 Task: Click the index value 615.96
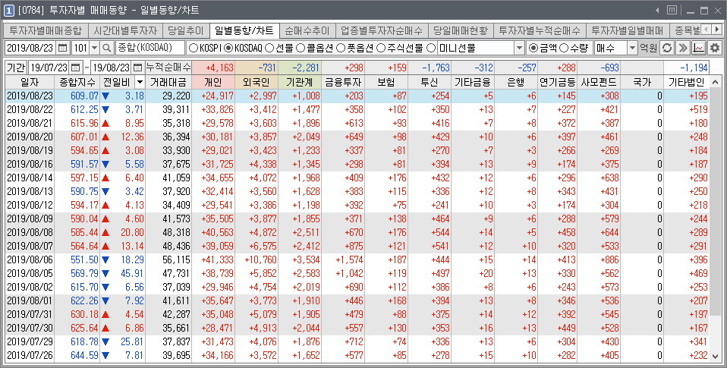click(x=84, y=123)
